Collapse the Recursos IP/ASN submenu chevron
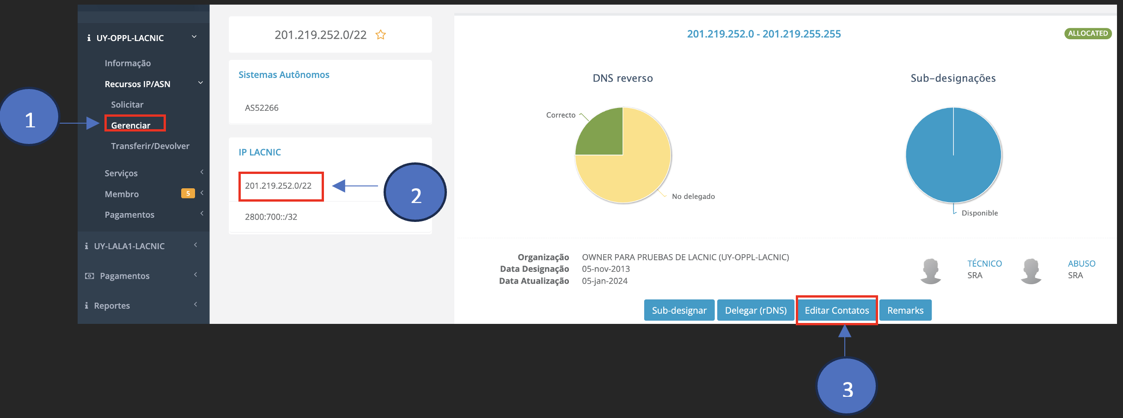The image size is (1123, 418). coord(201,83)
